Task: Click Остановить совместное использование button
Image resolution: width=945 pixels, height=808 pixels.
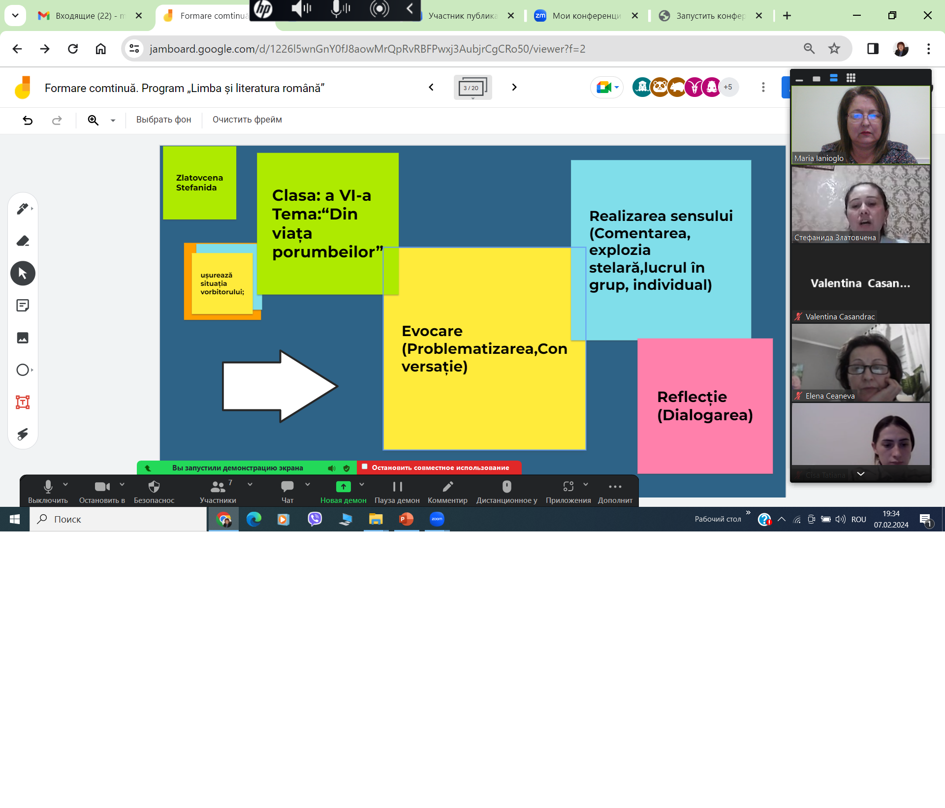Action: point(440,467)
